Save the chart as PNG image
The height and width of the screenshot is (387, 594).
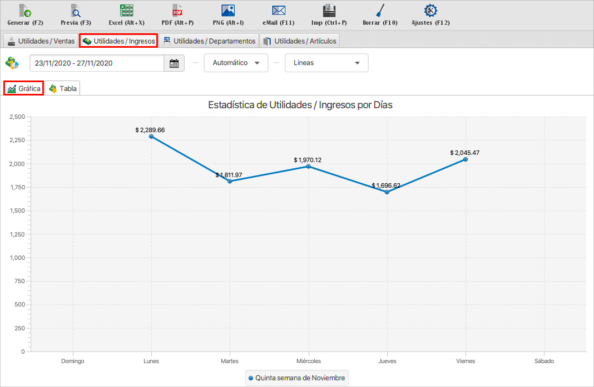[x=228, y=11]
